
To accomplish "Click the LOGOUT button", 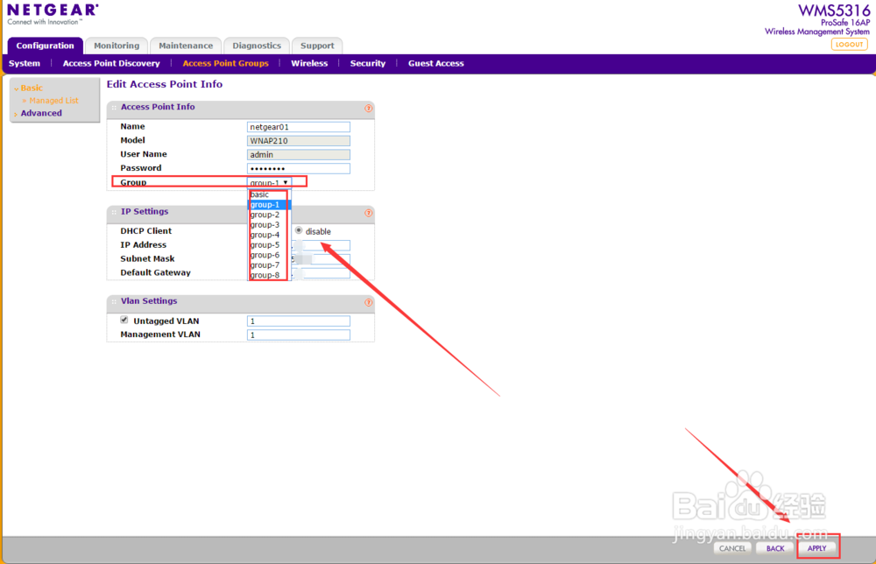I will (x=849, y=44).
